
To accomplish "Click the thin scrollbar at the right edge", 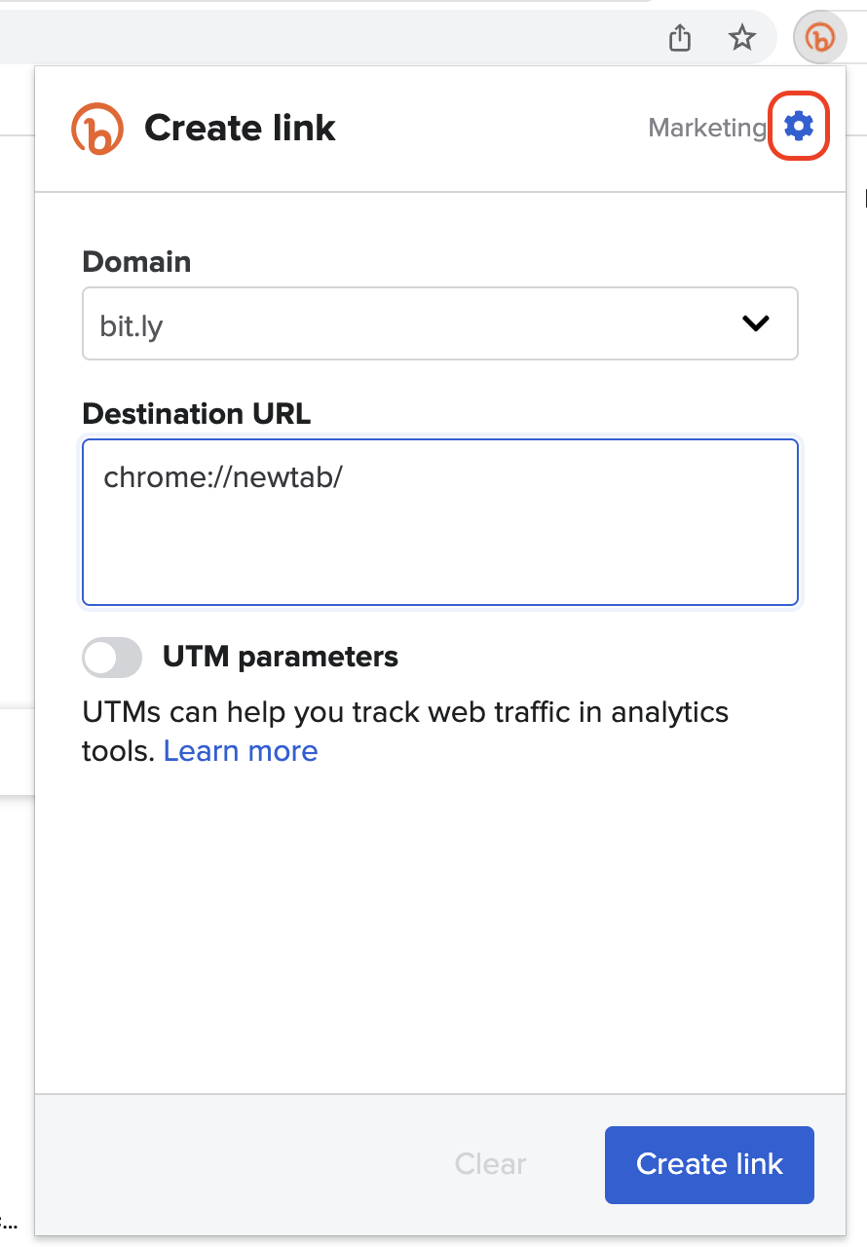I will [863, 200].
